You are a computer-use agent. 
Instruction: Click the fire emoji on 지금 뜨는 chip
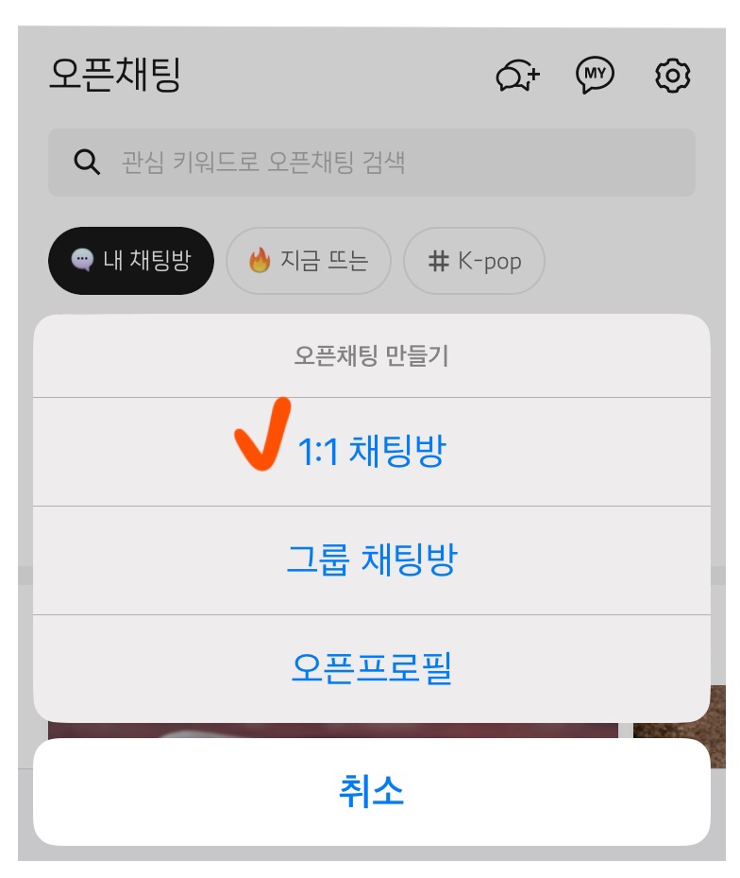260,261
